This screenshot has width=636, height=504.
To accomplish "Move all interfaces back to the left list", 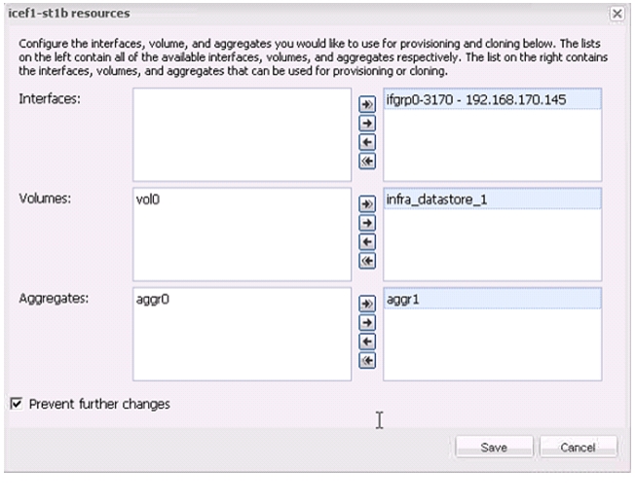I will (367, 162).
